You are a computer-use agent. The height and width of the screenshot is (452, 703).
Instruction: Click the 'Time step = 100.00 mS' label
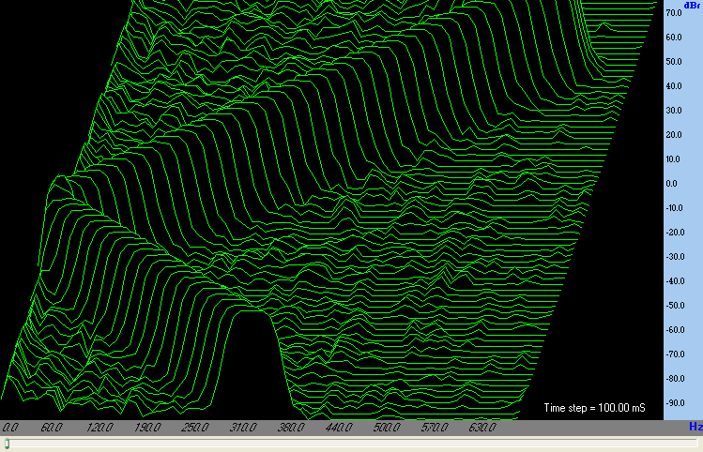click(595, 408)
